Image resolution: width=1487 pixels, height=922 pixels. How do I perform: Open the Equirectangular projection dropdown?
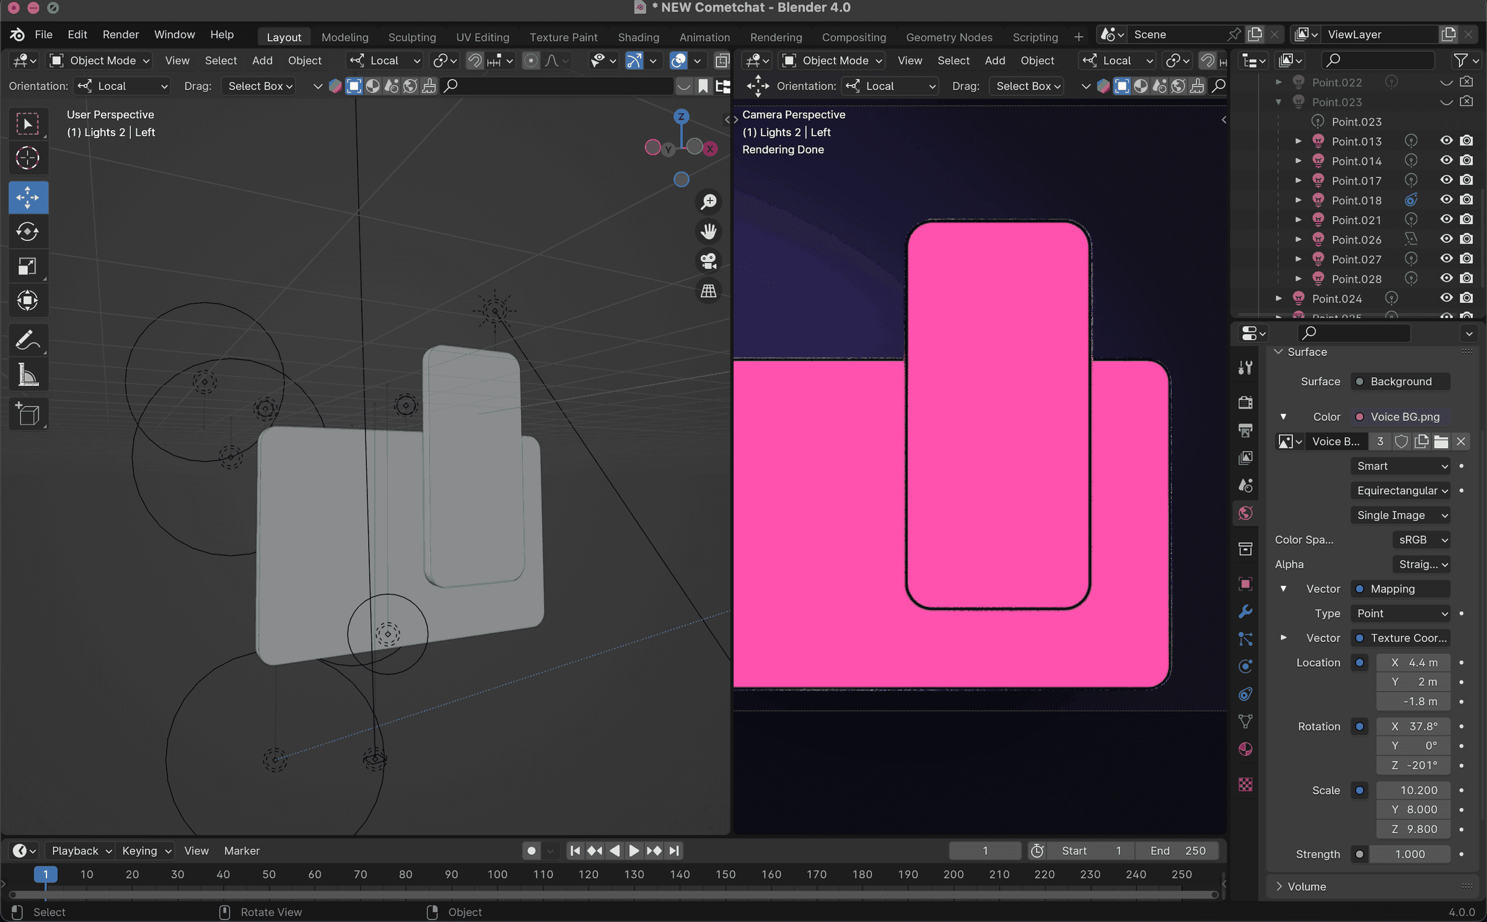[1400, 491]
